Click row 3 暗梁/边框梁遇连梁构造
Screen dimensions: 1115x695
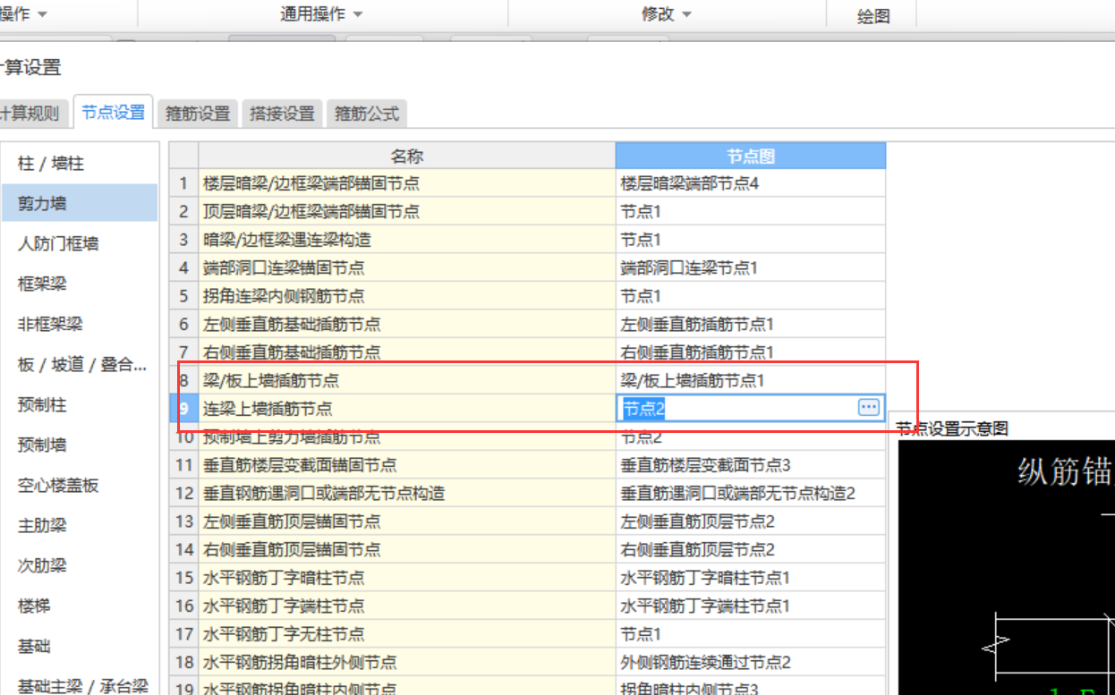pyautogui.click(x=407, y=240)
